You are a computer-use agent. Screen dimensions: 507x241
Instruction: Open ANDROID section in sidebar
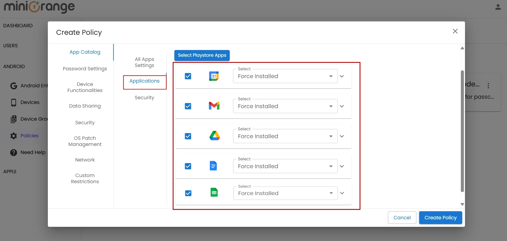(14, 66)
